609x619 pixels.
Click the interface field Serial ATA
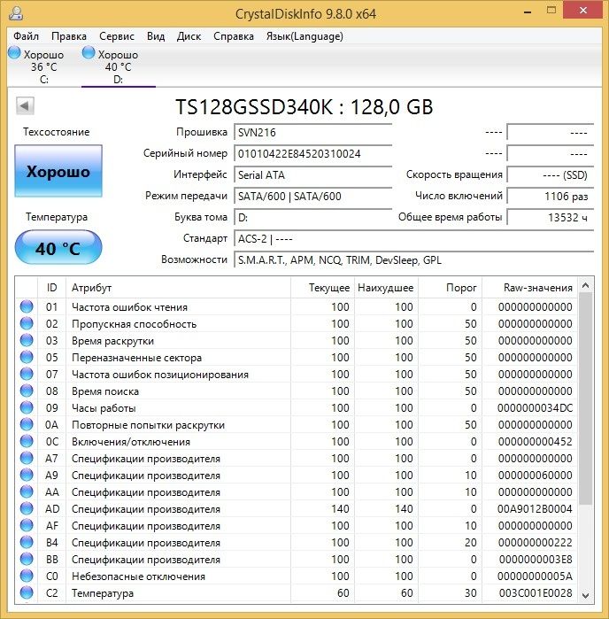click(x=312, y=174)
